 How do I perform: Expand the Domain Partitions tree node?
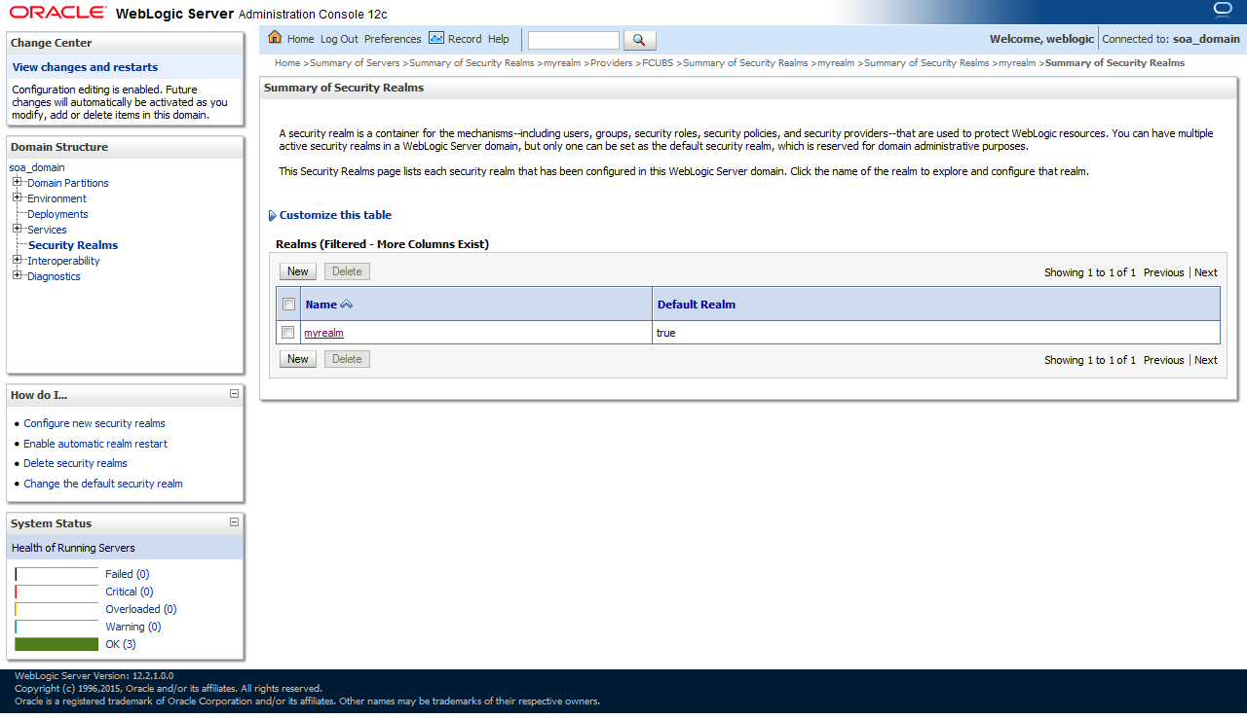pos(18,182)
